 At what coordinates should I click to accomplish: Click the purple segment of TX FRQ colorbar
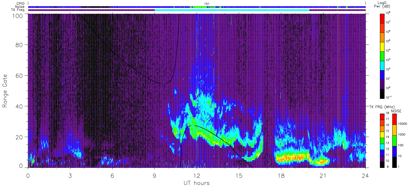tap(382, 159)
